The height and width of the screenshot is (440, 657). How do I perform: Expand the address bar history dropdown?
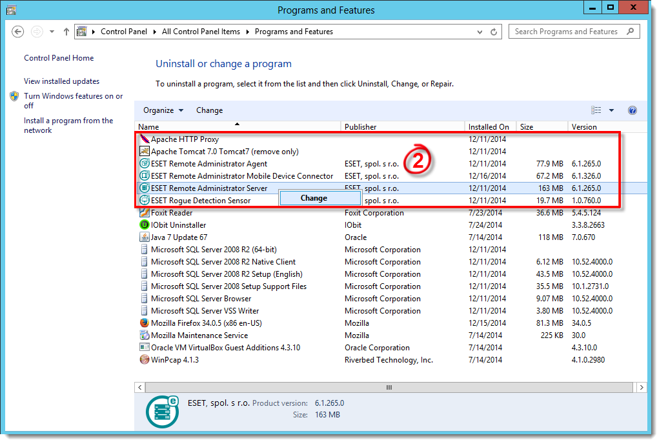tap(480, 32)
